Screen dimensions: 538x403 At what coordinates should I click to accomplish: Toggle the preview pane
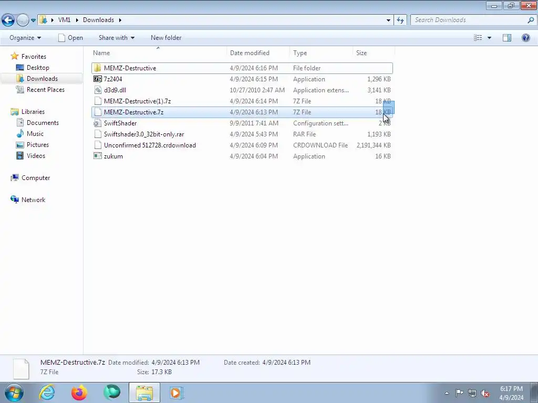pos(507,38)
